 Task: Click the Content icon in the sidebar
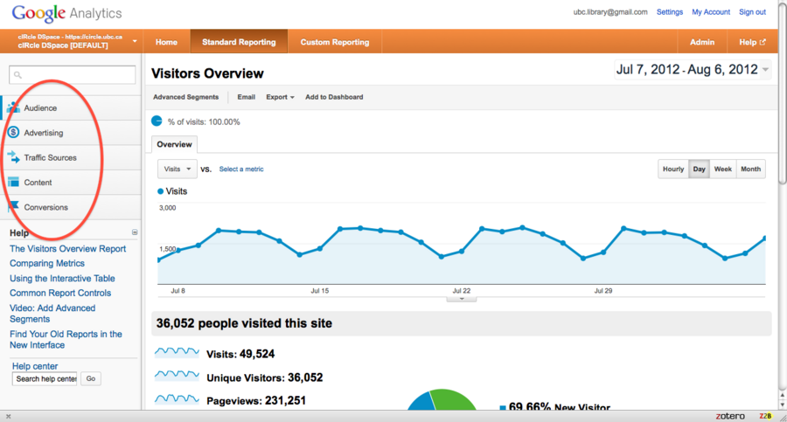click(x=14, y=183)
